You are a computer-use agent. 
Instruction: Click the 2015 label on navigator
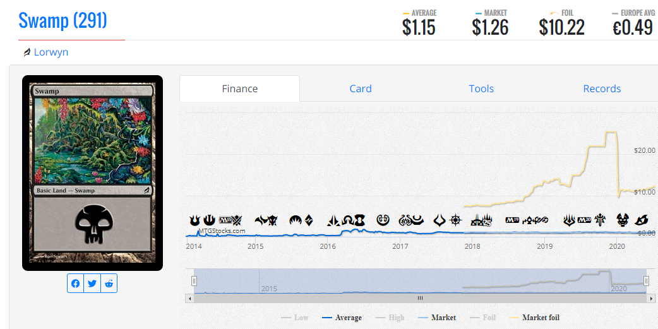pyautogui.click(x=269, y=289)
